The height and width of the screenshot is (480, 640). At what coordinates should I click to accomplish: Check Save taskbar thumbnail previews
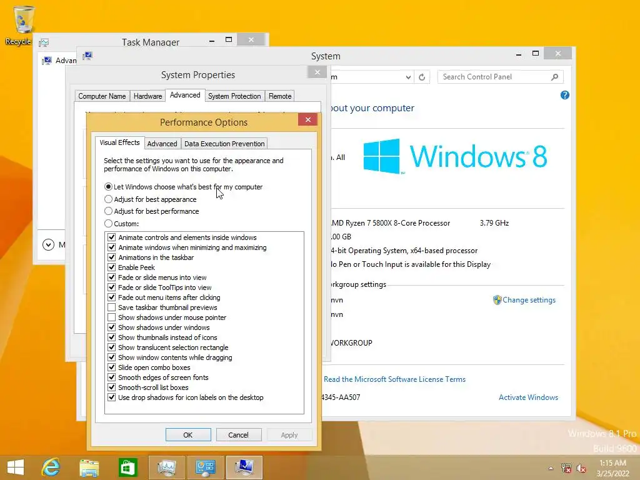point(111,307)
